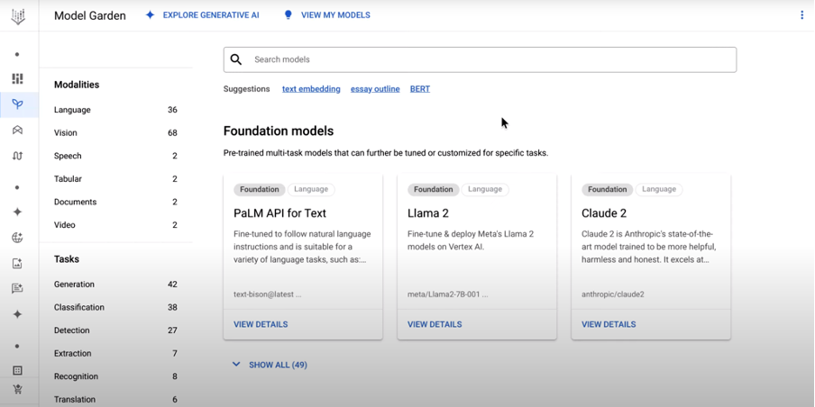Click the lightbulb icon beside View My Models
Image resolution: width=815 pixels, height=407 pixels.
point(288,15)
